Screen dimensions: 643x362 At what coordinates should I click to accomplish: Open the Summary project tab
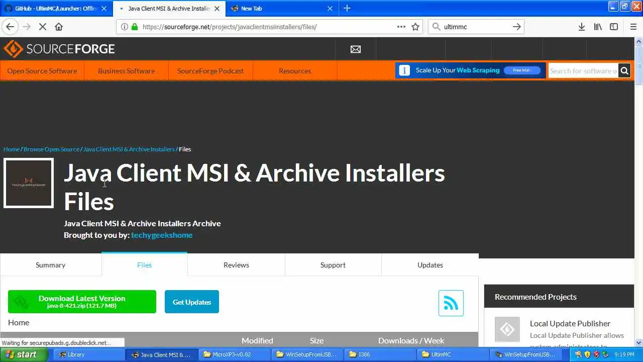51,265
